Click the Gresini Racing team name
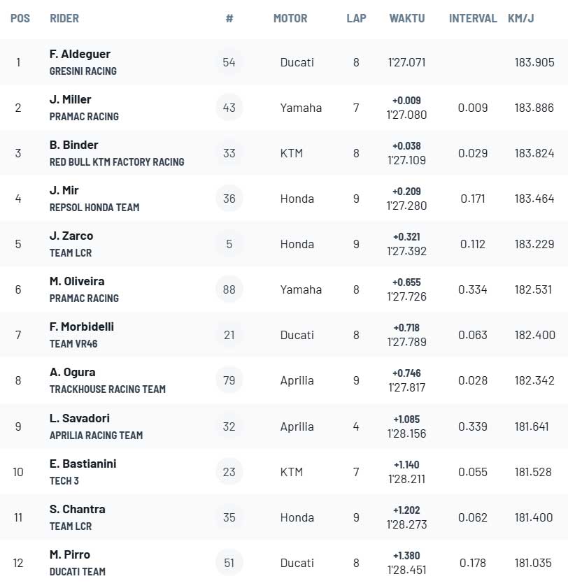Viewport: 568px width, 588px height. coord(83,71)
